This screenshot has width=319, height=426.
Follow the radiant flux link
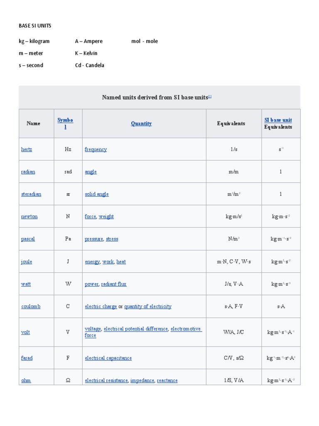114,284
